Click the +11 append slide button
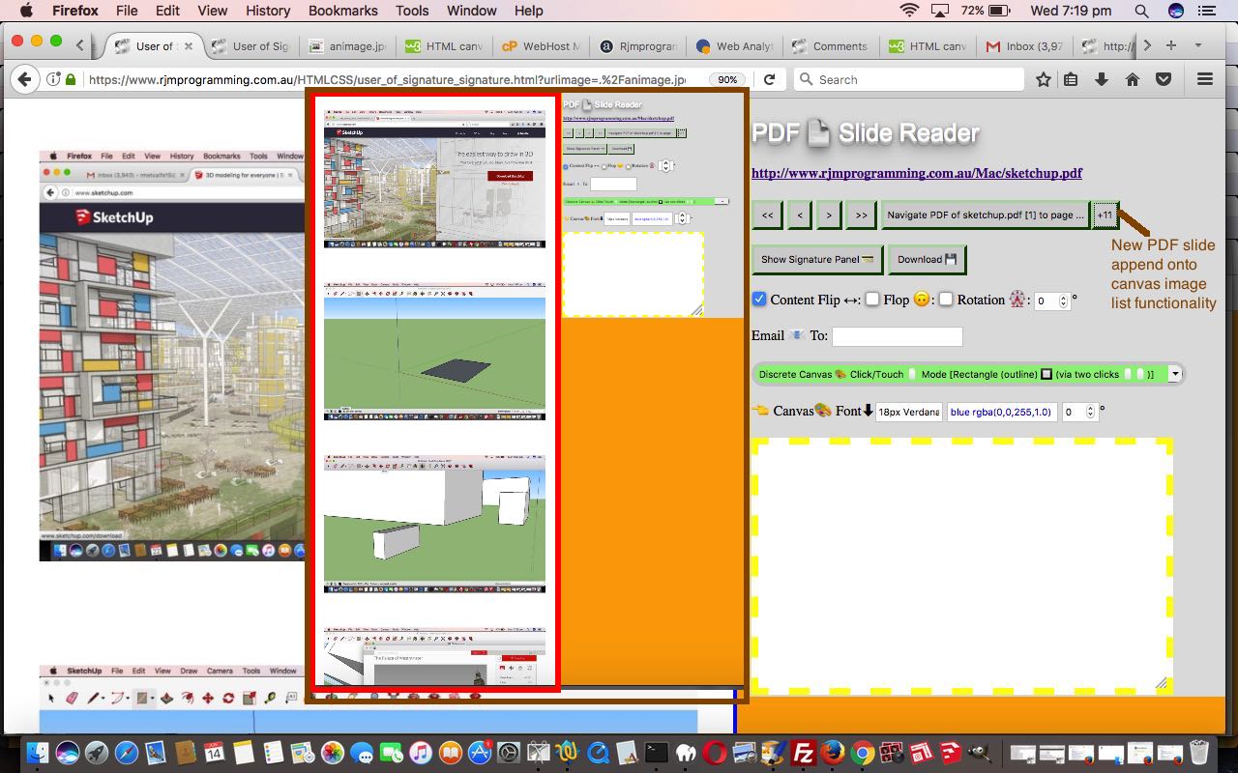Screen dimensions: 1238x773 (x=1105, y=215)
